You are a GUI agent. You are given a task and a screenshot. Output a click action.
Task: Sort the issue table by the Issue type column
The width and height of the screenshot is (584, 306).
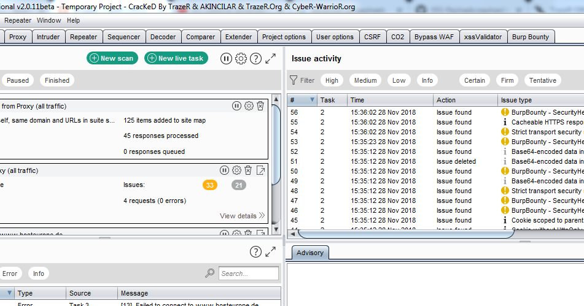(541, 99)
